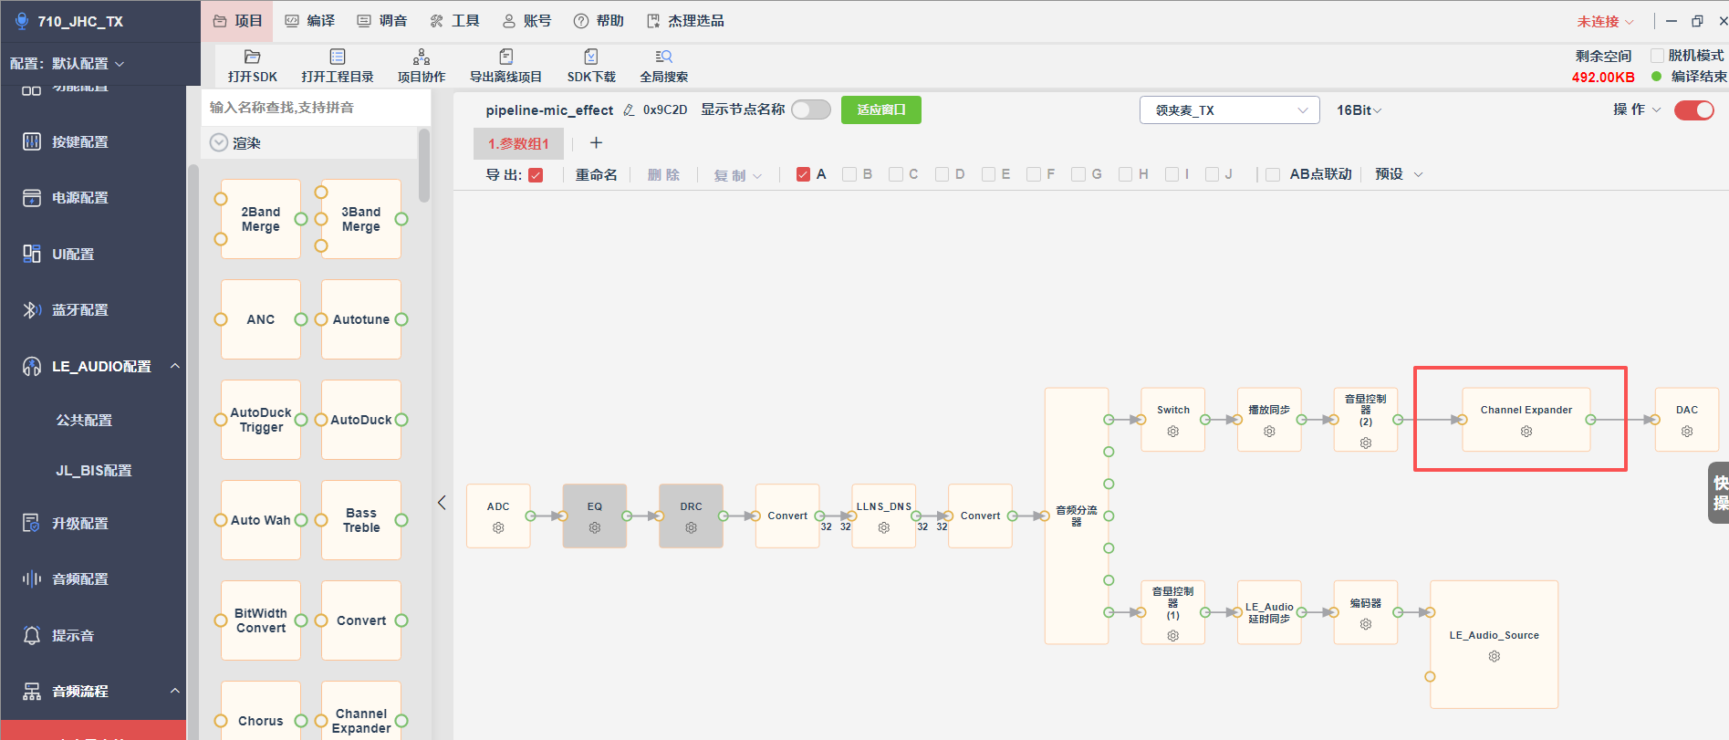Open the 编译 menu

pos(310,21)
